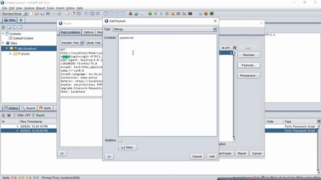Viewport: 321px width, 180px height.
Task: Open the File menu
Action: coord(5,8)
